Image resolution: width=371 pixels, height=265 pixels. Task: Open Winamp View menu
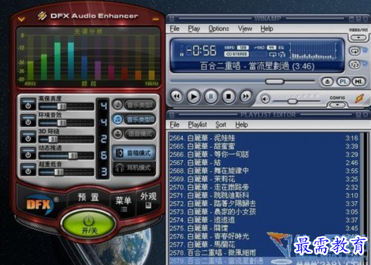click(x=245, y=29)
